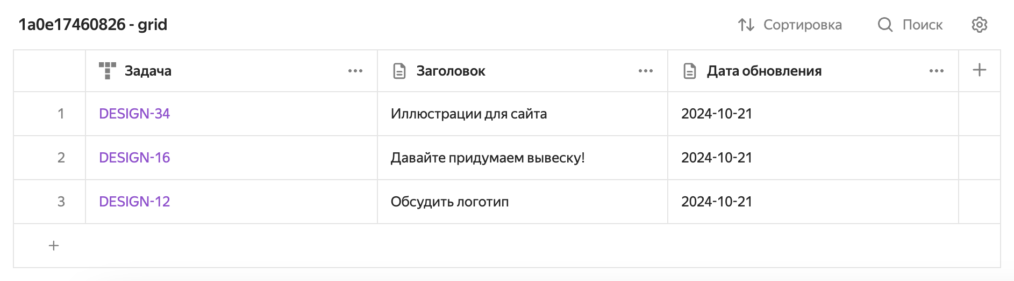Open the DESIGN-34 task link
This screenshot has height=281, width=1014.
134,114
